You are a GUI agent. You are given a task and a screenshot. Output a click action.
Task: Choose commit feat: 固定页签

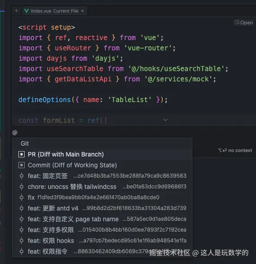pyautogui.click(x=102, y=176)
